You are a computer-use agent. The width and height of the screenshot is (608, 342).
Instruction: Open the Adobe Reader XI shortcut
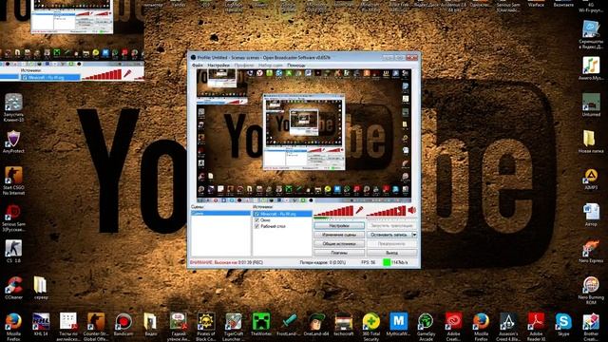pyautogui.click(x=536, y=327)
